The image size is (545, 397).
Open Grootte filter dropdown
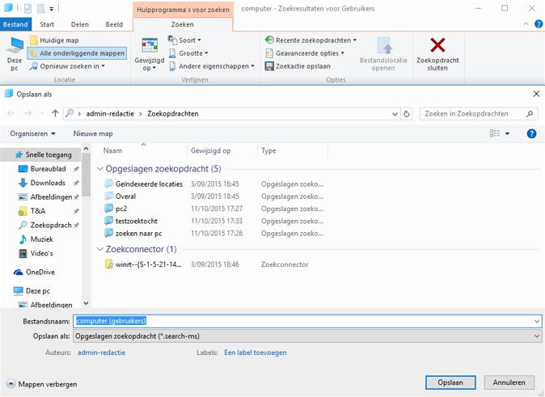(x=188, y=53)
